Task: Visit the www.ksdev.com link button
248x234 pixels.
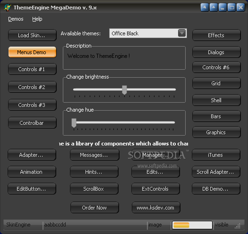Action: (x=156, y=207)
